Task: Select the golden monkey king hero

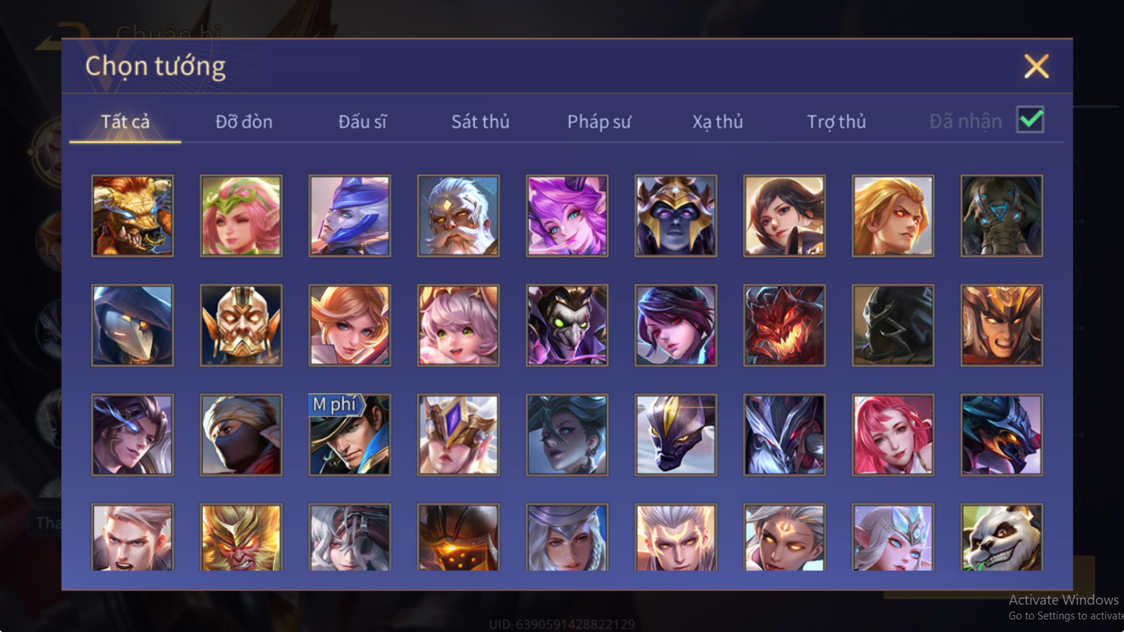Action: click(241, 537)
